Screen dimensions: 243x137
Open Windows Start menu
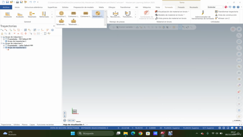tap(73, 134)
